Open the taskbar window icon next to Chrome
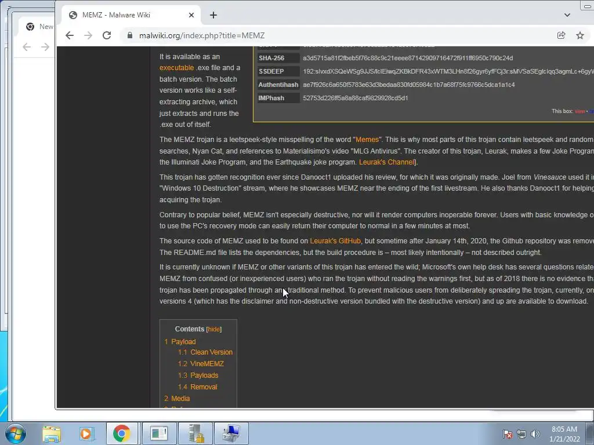This screenshot has width=594, height=445. click(159, 433)
